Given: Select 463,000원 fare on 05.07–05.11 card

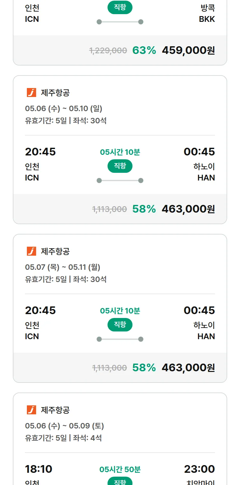Looking at the screenshot, I should tap(188, 368).
